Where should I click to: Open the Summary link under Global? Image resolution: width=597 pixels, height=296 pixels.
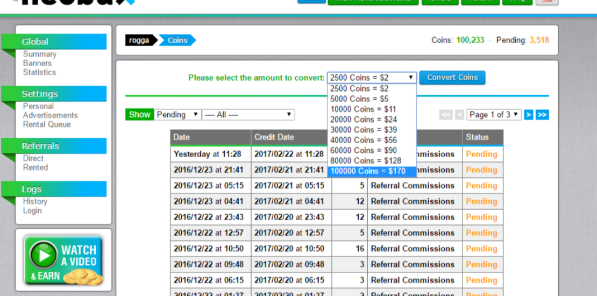pos(39,54)
